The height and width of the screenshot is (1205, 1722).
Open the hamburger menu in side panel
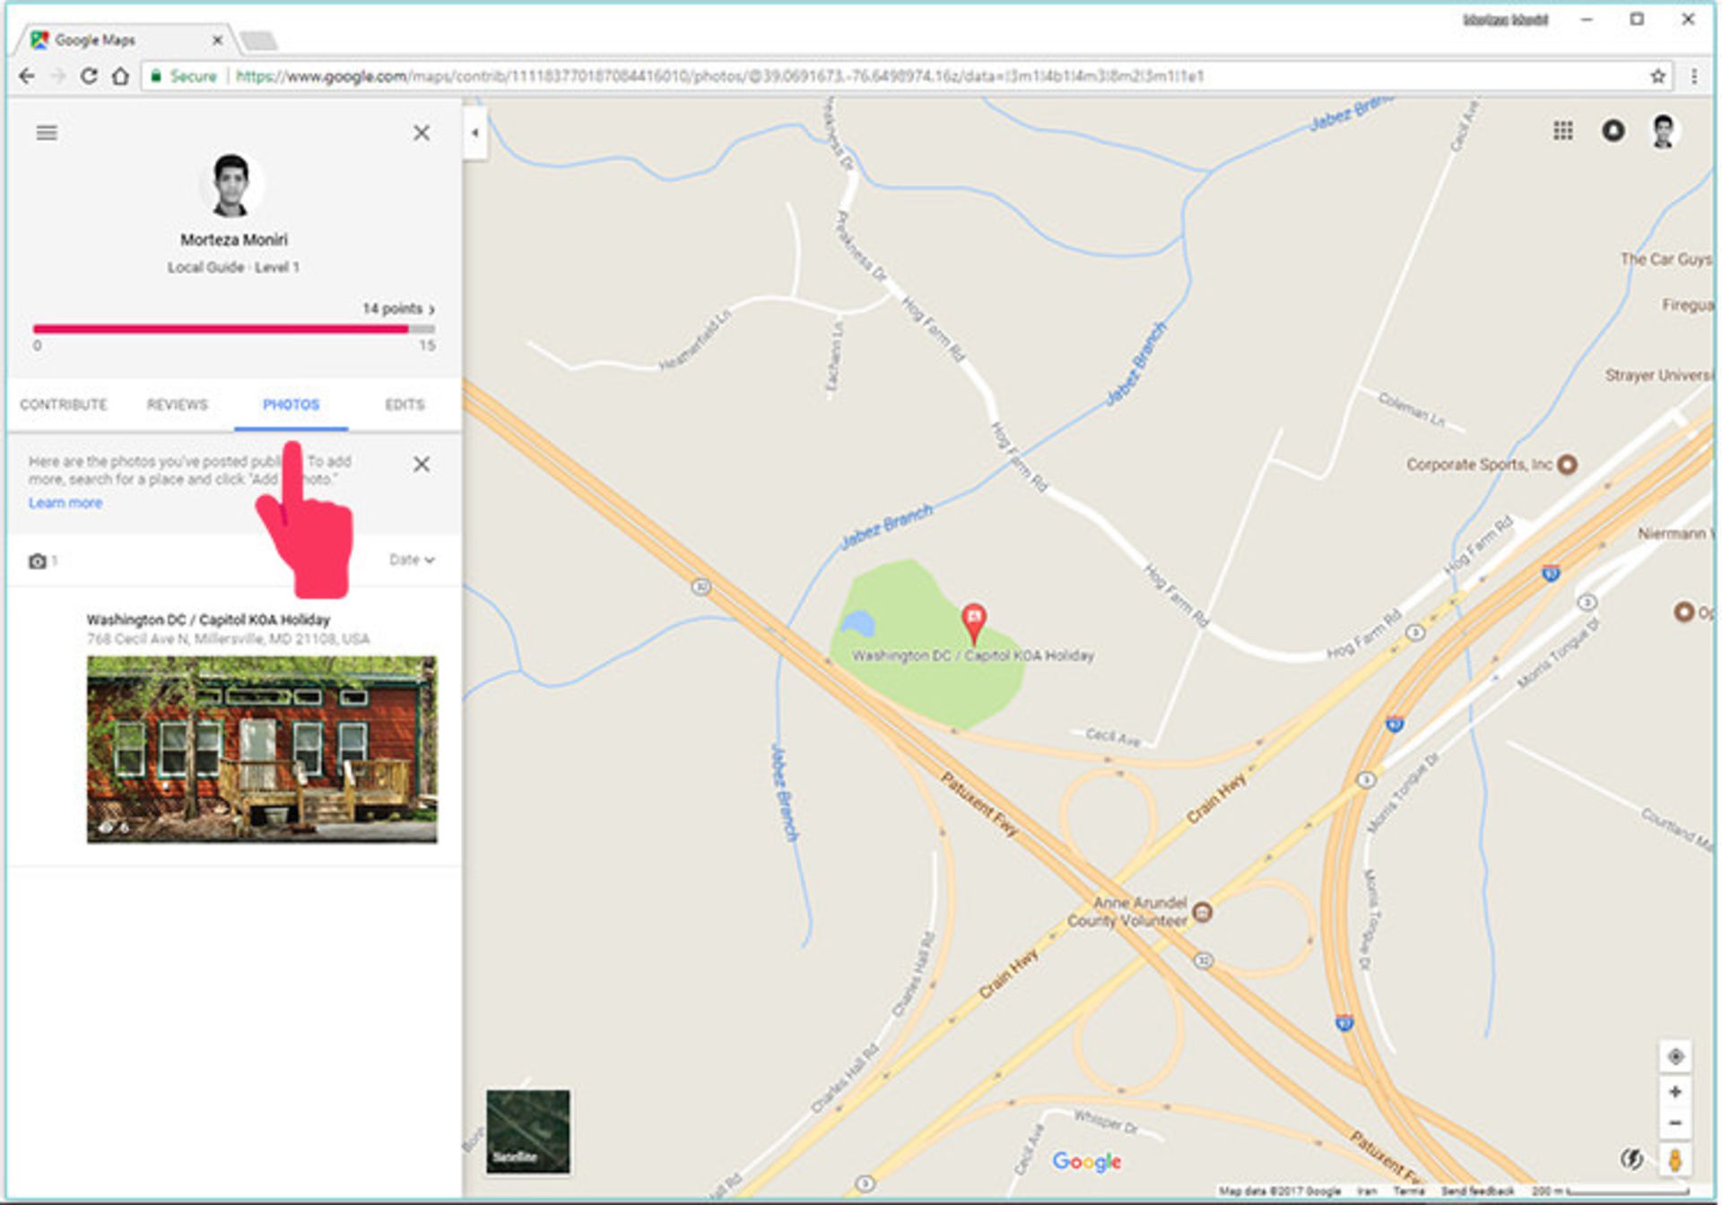[47, 133]
